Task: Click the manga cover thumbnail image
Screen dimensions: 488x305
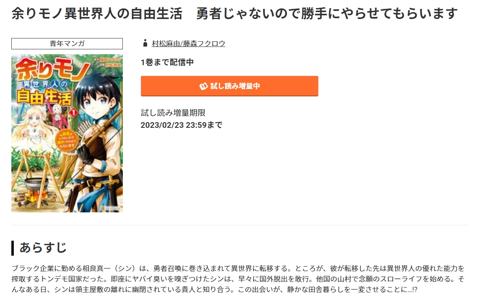Action: (67, 133)
